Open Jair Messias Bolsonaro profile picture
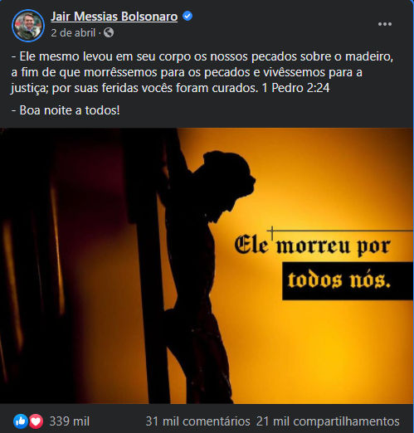The height and width of the screenshot is (433, 414). pos(28,26)
